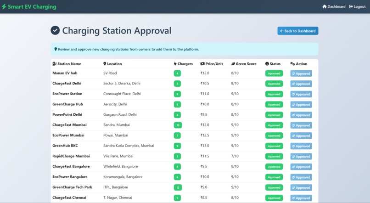Viewport: 370px width, 203px height.
Task: Click the Gurgaon Road, Delhi location
Action: tap(120, 114)
